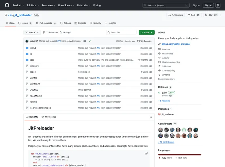View 201 stars in sidebar
This screenshot has height=167, width=225.
[164, 67]
